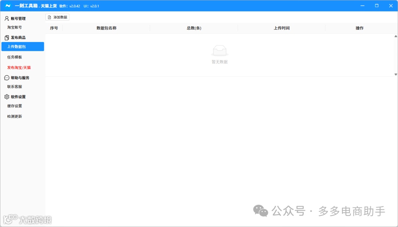The width and height of the screenshot is (398, 227).
Task: Click the table scrollbar up arrow
Action: pos(396,36)
